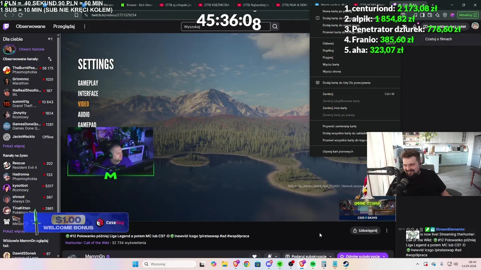Reload the page in the browser
The height and width of the screenshot is (270, 481).
pos(20,15)
